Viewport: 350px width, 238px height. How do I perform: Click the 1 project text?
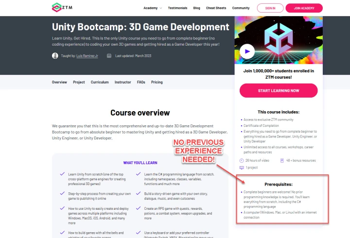point(252,168)
